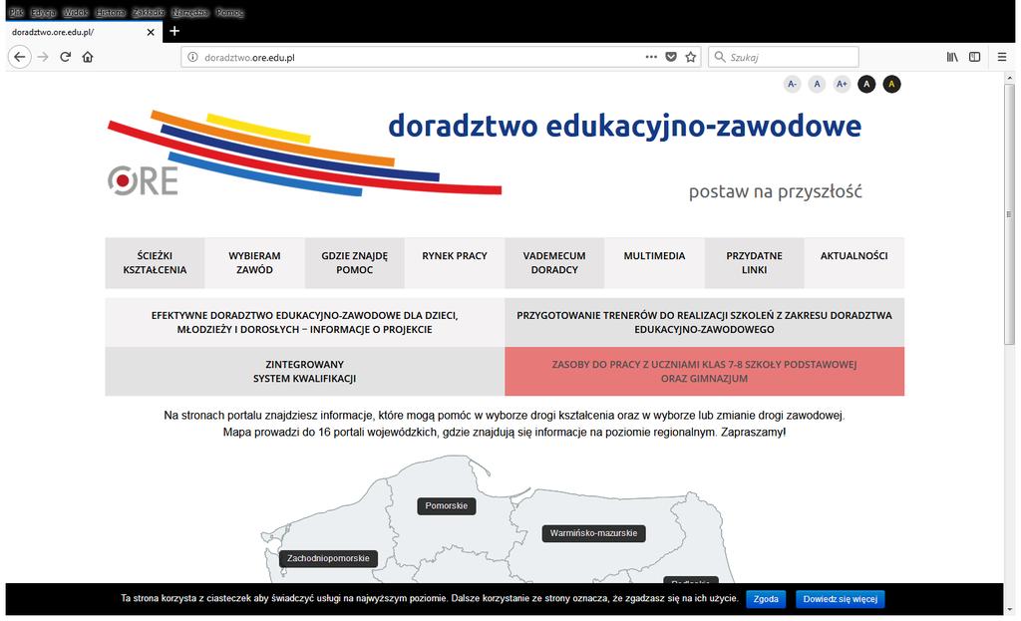Viewport: 1021px width, 621px height.
Task: Close the doradztwo.ore.edu.pl tab
Action: pyautogui.click(x=151, y=32)
